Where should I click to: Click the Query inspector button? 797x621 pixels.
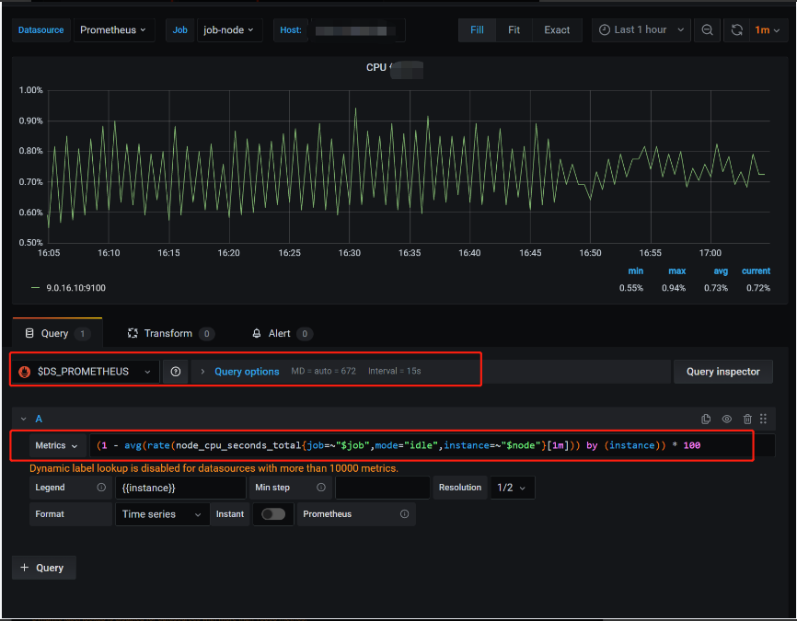pos(722,372)
